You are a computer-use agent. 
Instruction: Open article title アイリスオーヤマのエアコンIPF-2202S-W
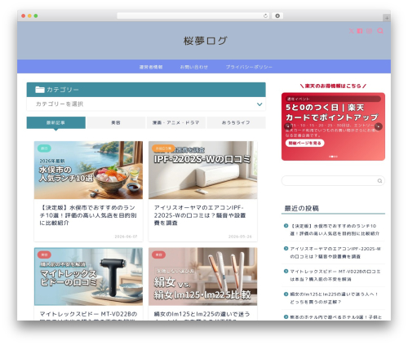coord(200,215)
